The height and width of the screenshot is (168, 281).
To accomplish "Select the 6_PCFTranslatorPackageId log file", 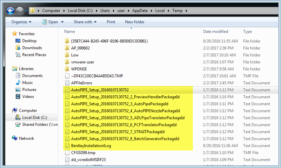I will [x=124, y=125].
